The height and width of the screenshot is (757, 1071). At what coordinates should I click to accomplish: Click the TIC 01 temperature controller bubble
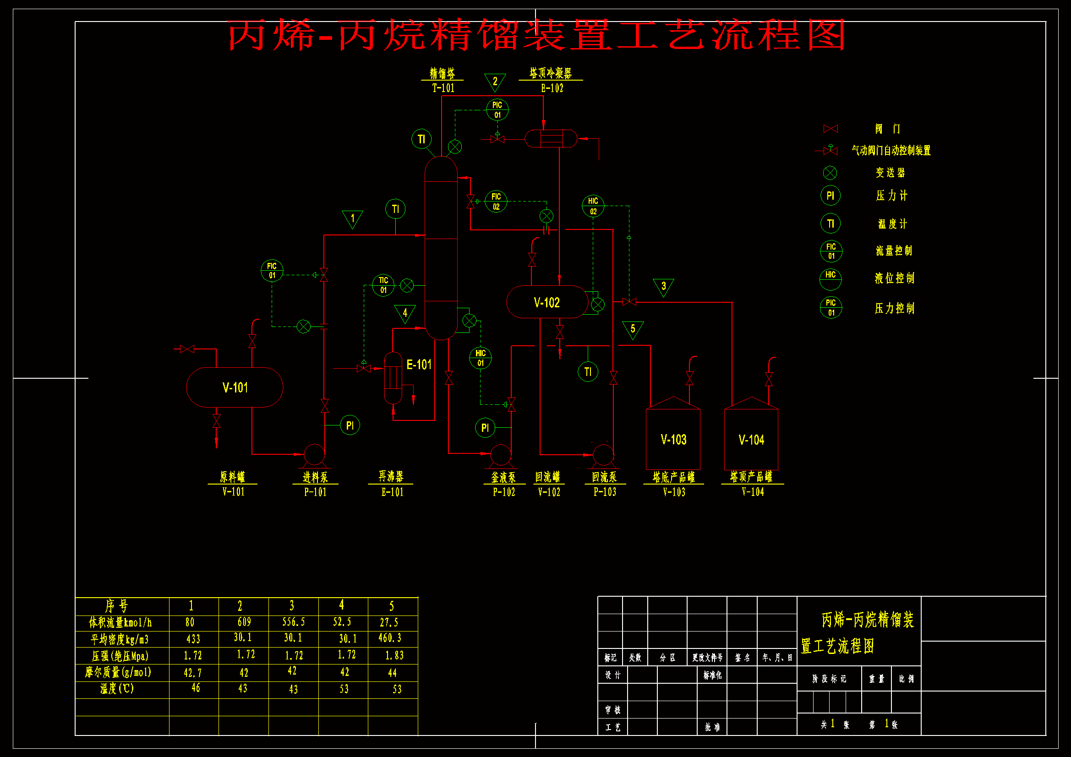point(383,285)
